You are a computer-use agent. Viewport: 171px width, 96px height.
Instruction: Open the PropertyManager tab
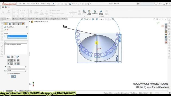[x=10, y=24]
